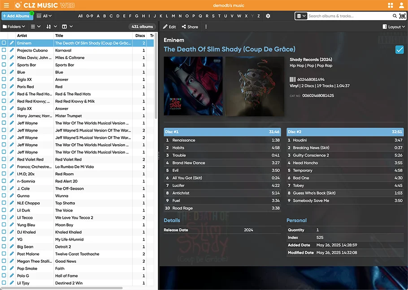Viewport: 408px width, 290px height.
Task: Click the CLZ Music Web logo
Action: 44,5
